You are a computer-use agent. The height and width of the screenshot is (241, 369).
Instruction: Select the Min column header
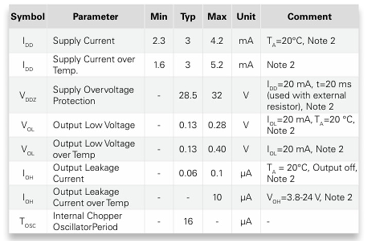click(x=159, y=17)
